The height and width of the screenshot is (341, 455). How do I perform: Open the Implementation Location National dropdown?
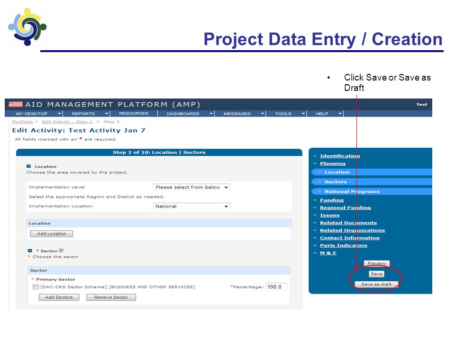point(191,206)
